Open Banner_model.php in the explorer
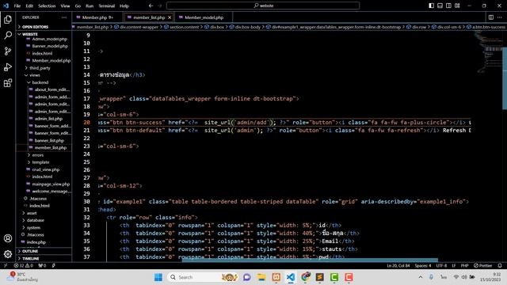 50,46
